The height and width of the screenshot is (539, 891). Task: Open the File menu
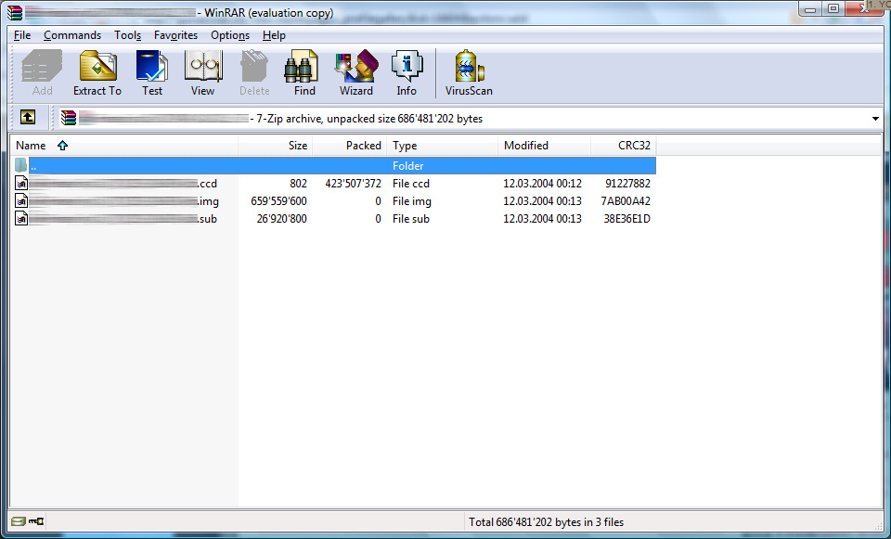(22, 35)
